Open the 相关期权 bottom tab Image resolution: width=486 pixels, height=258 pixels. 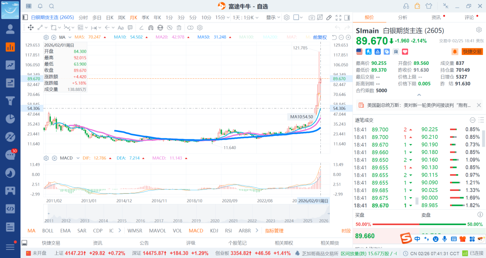point(283,243)
